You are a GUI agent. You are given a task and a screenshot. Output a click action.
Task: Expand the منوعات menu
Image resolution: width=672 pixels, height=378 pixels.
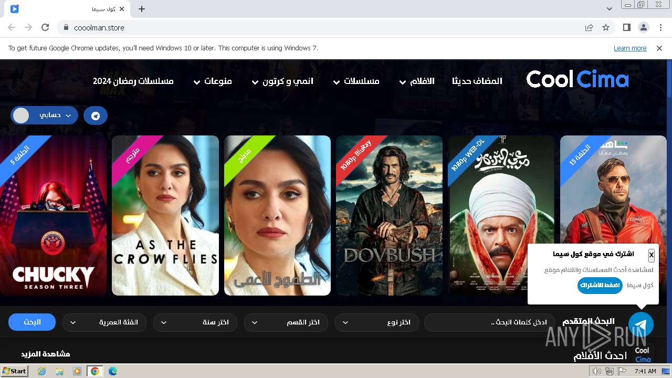[213, 81]
